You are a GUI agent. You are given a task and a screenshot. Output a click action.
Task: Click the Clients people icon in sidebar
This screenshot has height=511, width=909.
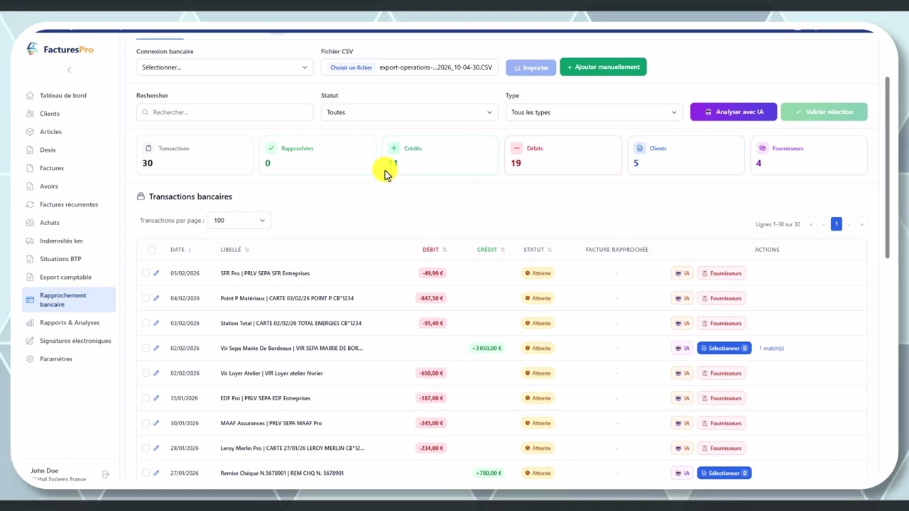[30, 114]
